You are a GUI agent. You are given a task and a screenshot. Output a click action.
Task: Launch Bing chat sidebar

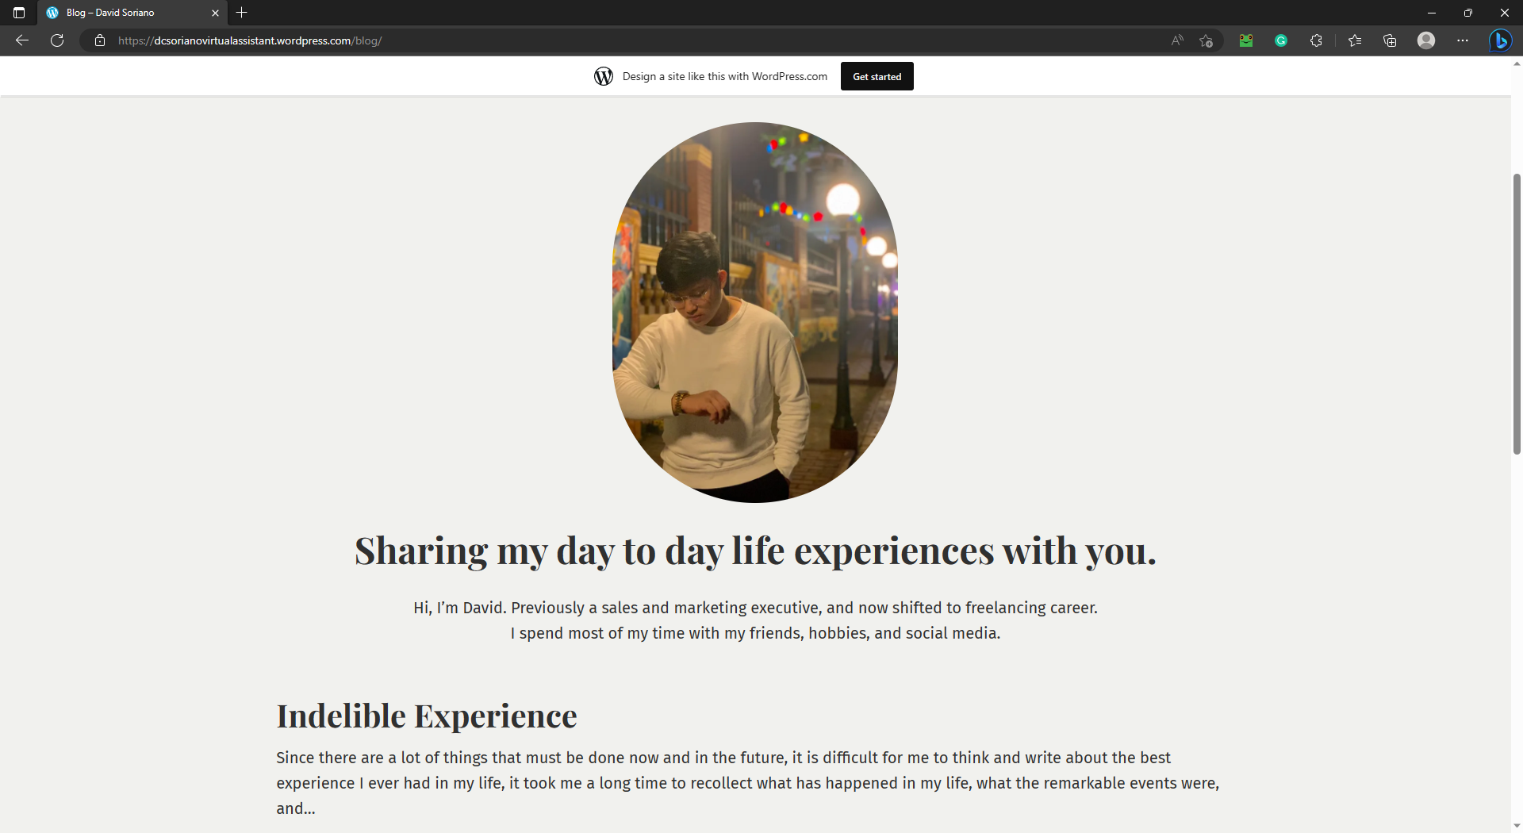pos(1500,40)
